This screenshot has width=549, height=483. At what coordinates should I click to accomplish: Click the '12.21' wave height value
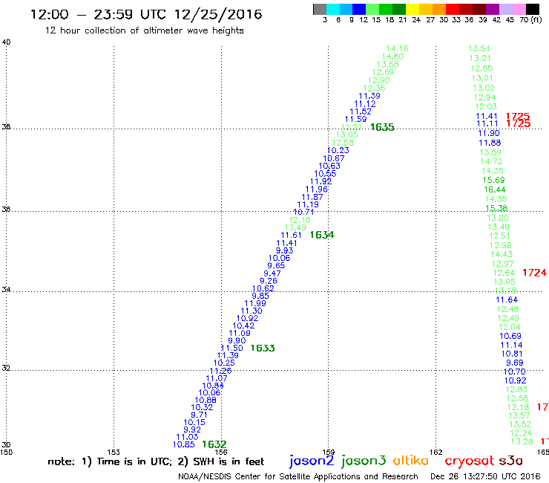pyautogui.click(x=351, y=127)
